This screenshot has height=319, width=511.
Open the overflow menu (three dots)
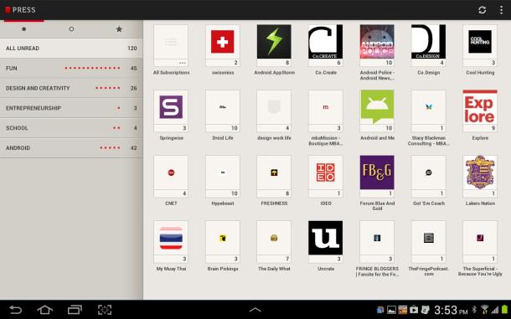point(501,10)
